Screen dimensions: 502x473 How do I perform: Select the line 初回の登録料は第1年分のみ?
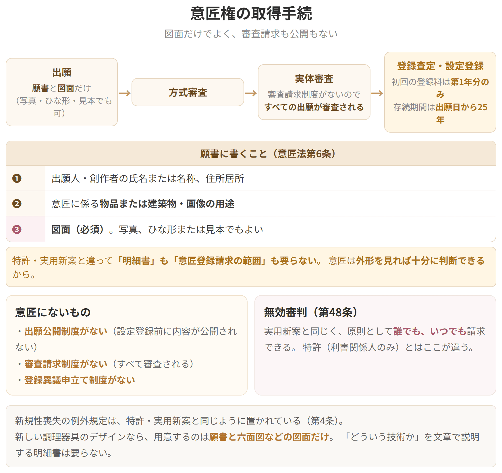440,88
